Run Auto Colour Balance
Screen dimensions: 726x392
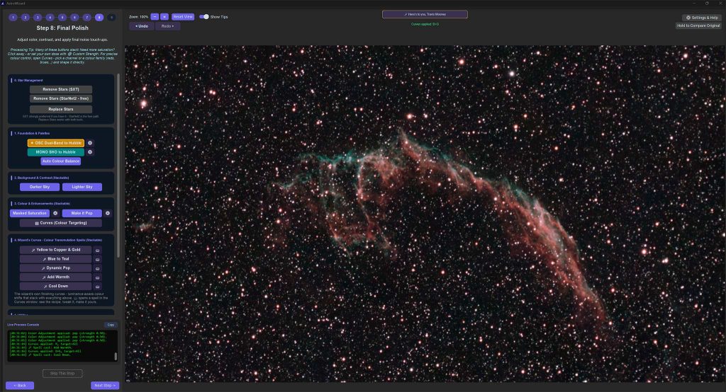point(61,161)
